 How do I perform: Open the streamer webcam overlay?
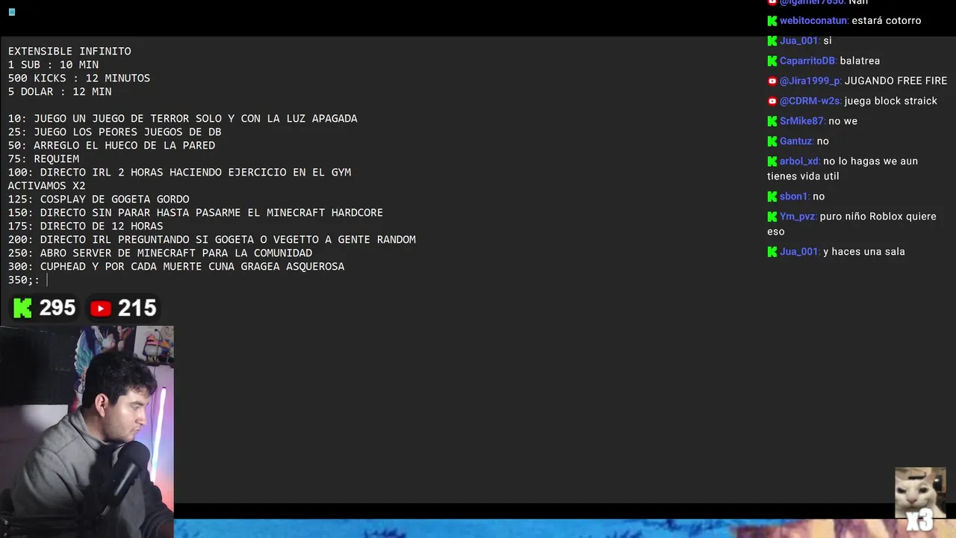(87, 432)
